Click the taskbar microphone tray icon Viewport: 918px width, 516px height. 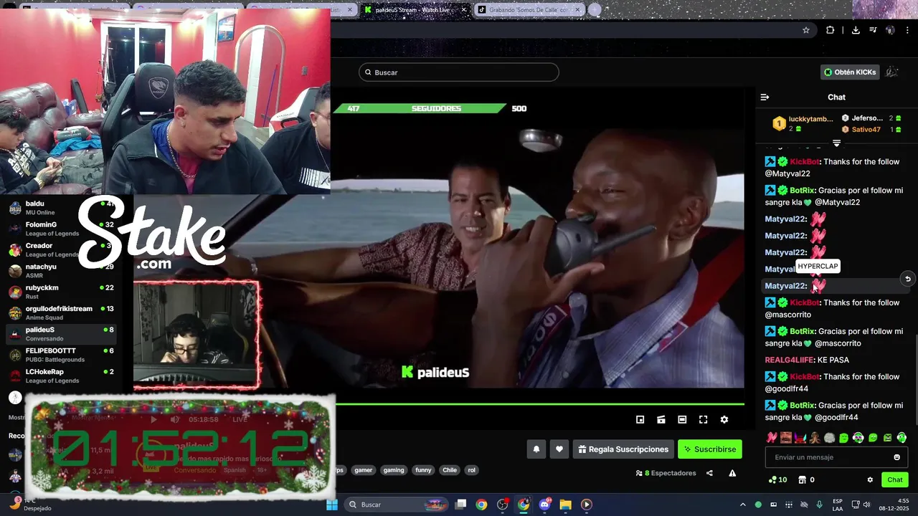(x=819, y=505)
